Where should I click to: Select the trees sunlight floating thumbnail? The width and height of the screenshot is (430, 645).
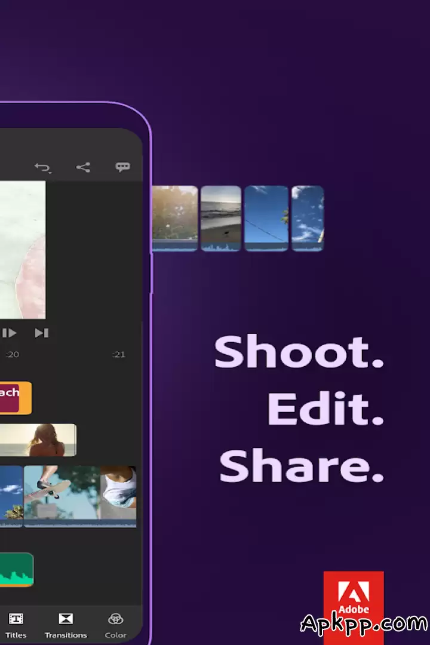pyautogui.click(x=175, y=219)
